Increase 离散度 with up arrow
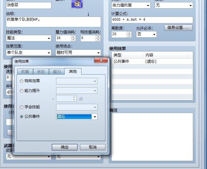Screen dimensions: 207x169 [129, 33]
